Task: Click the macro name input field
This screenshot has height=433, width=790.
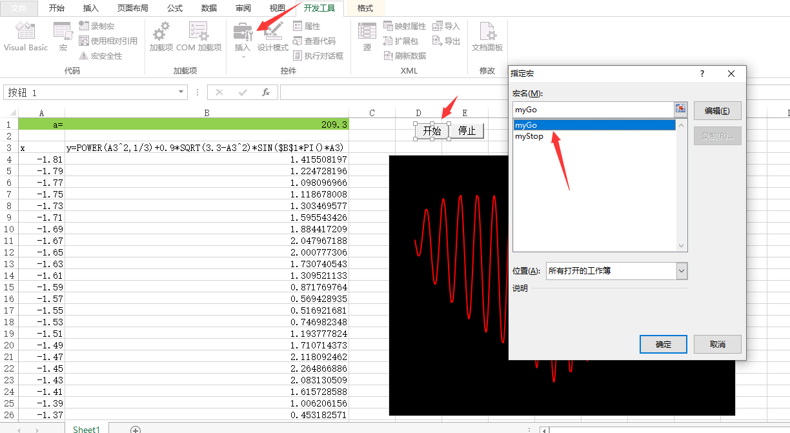Action: click(x=592, y=110)
